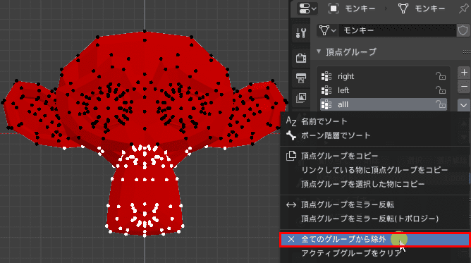This screenshot has height=263, width=471.
Task: Select the left vertex group
Action: point(384,90)
